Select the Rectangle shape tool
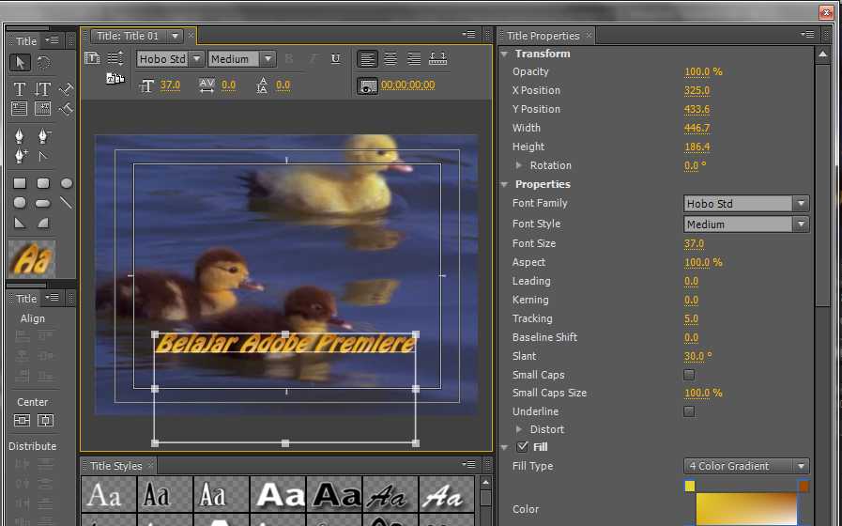The height and width of the screenshot is (526, 842). point(20,183)
